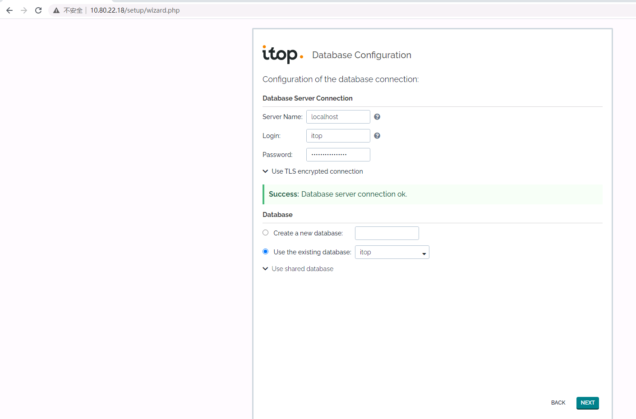Viewport: 636px width, 419px height.
Task: Click the browser back arrow
Action: tap(9, 10)
